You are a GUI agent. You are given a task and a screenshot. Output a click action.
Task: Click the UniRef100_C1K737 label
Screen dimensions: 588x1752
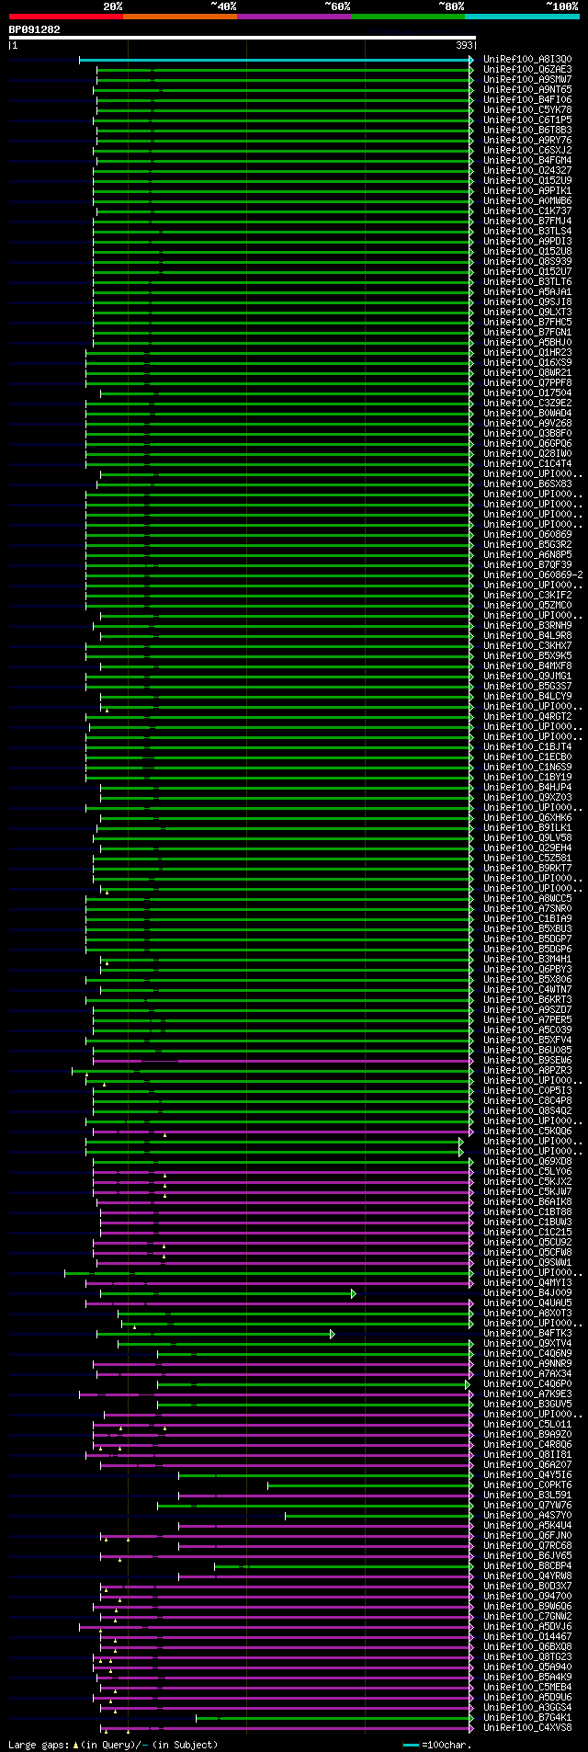click(x=527, y=211)
